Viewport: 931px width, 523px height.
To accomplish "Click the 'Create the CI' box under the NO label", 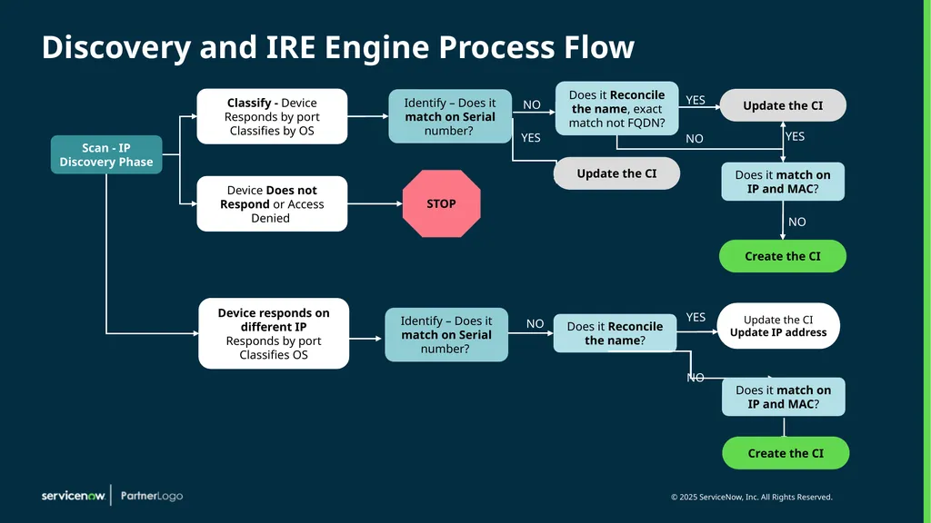I will click(x=783, y=256).
